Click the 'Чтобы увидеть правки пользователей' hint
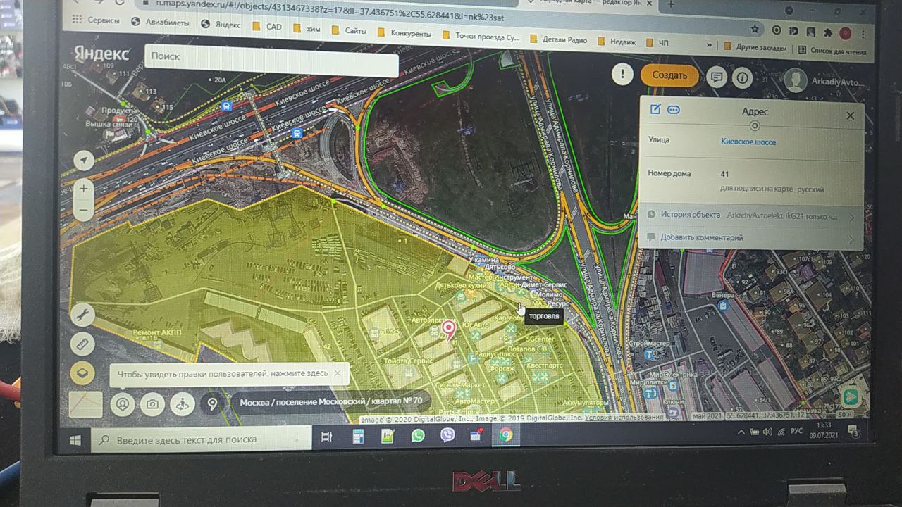Viewport: 902px width, 507px height. (x=223, y=373)
